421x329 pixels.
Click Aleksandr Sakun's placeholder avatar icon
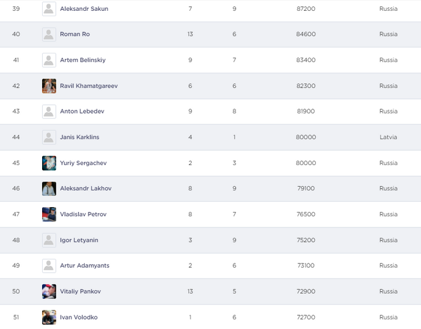click(49, 9)
